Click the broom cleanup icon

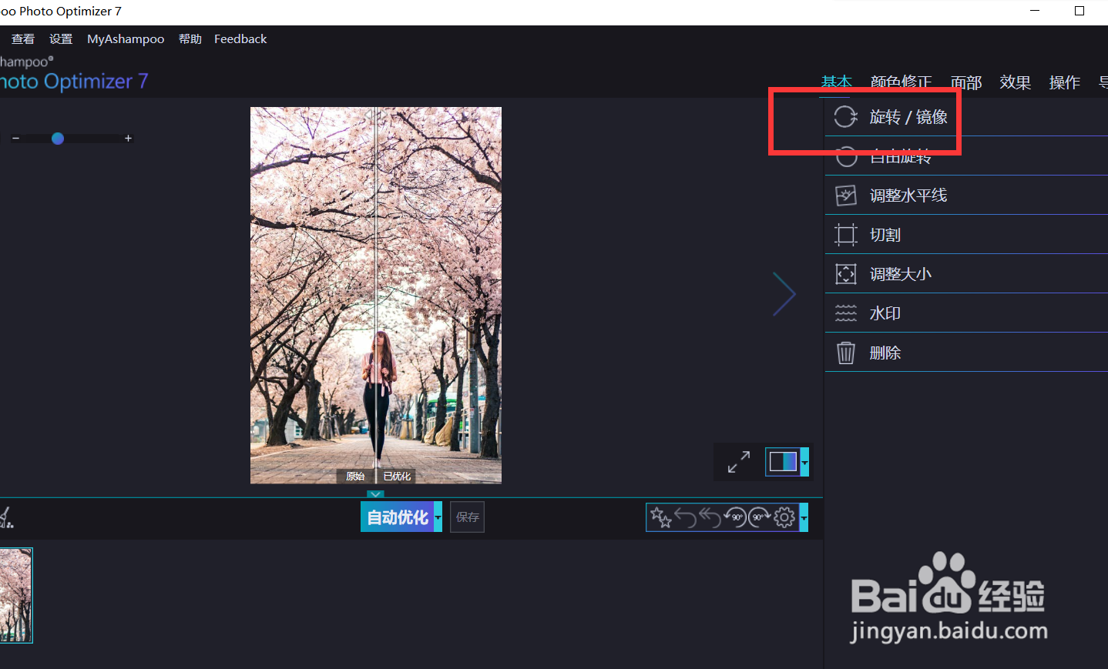(5, 517)
